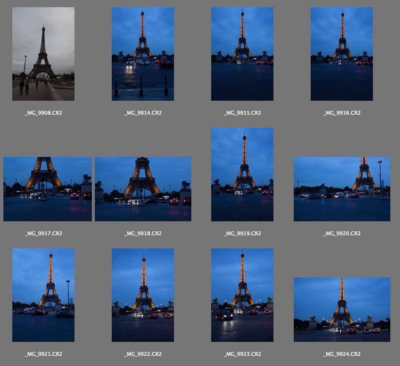Select the _MG_9914.CR2 filename text

143,113
